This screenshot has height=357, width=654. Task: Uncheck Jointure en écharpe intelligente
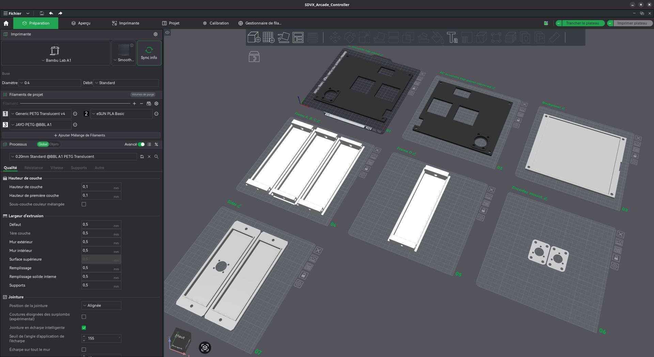tap(84, 328)
